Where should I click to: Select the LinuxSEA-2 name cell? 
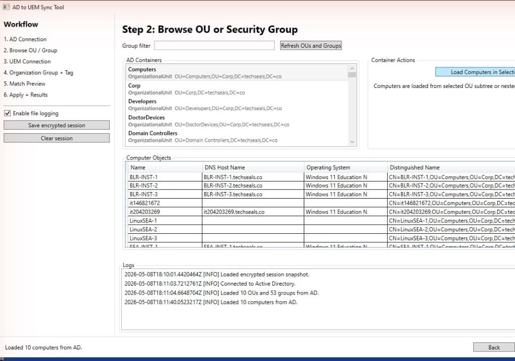tap(164, 229)
